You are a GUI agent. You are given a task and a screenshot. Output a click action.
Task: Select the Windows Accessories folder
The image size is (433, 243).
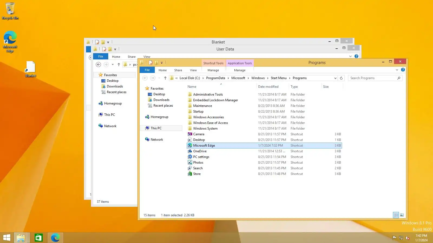[208, 117]
